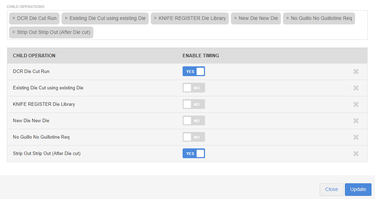Enable timing for KNIFE REGISTER Die Library
This screenshot has height=199, width=375.
[194, 104]
